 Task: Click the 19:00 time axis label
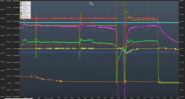pyautogui.click(x=59, y=98)
